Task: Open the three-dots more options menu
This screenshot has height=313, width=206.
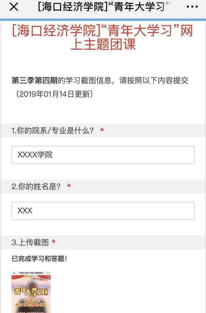Action: pos(192,7)
